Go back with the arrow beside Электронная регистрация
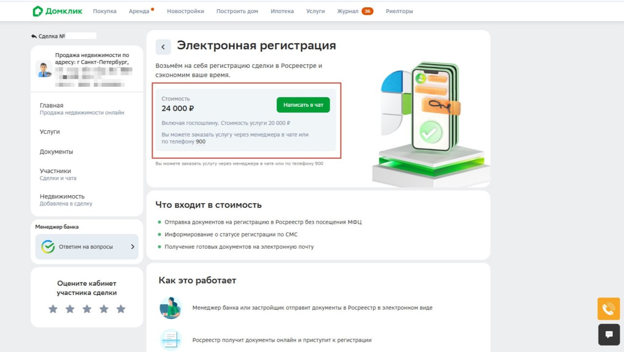The image size is (624, 352). (163, 47)
